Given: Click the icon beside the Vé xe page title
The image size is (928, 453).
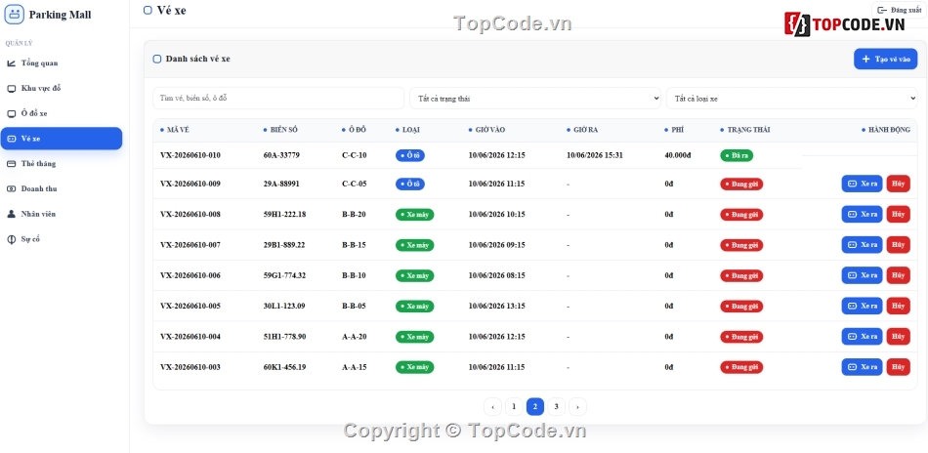Looking at the screenshot, I should 148,10.
